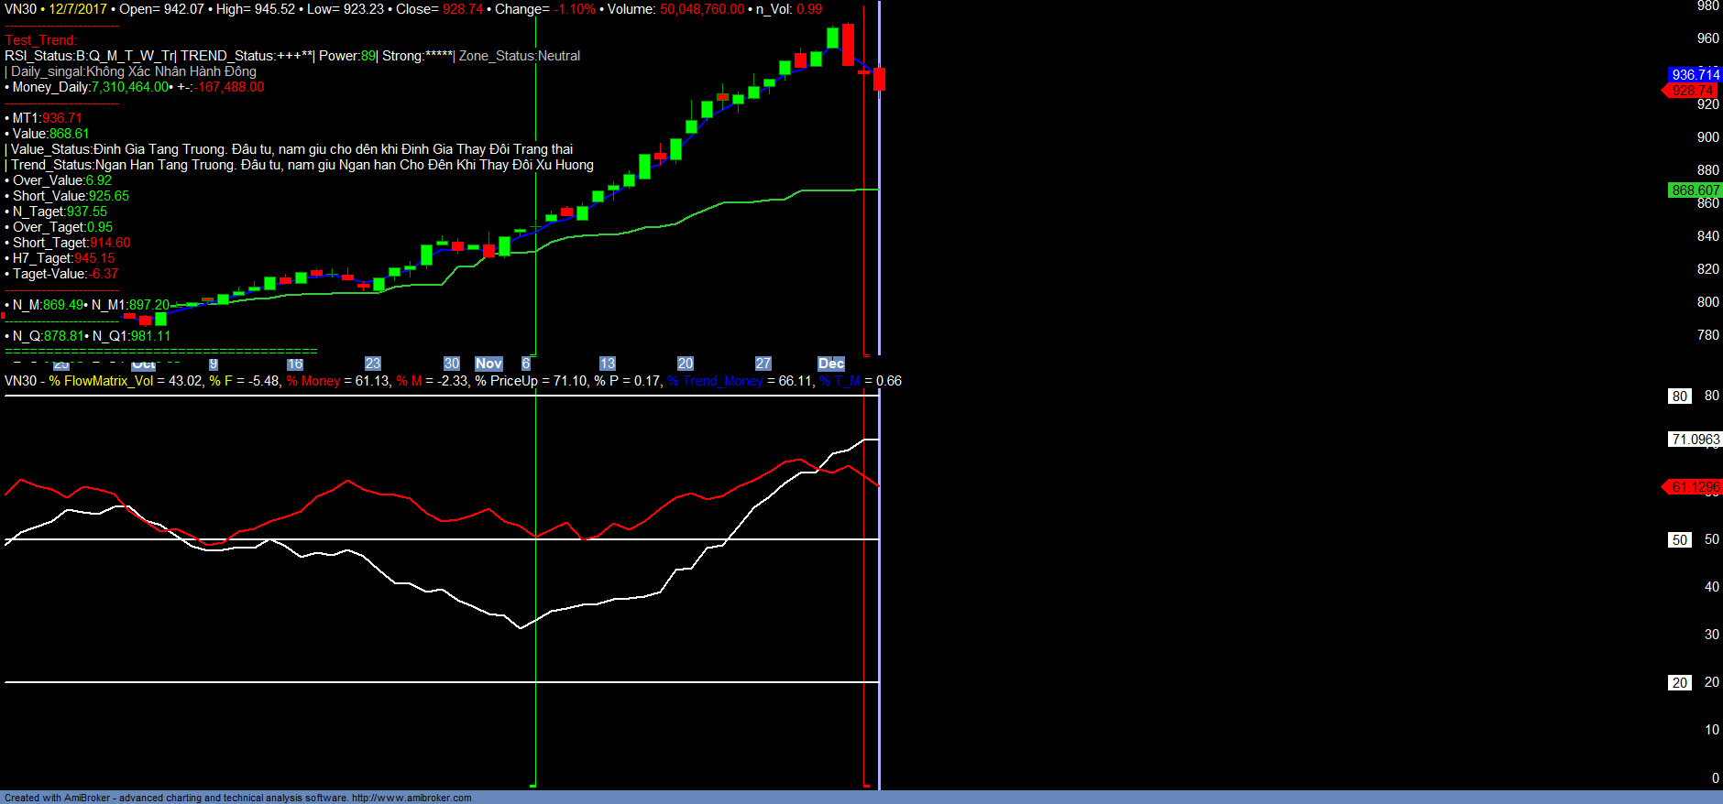Click the red 61.1296 indicator value tag

pyautogui.click(x=1695, y=487)
